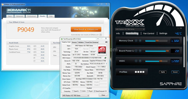
Task: Load TRIXX profile 4
Action: coord(143,72)
